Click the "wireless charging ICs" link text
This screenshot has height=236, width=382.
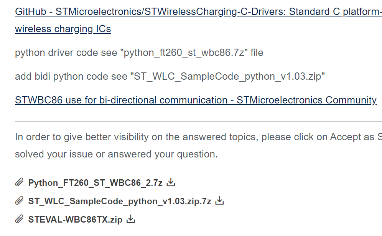coord(63,29)
